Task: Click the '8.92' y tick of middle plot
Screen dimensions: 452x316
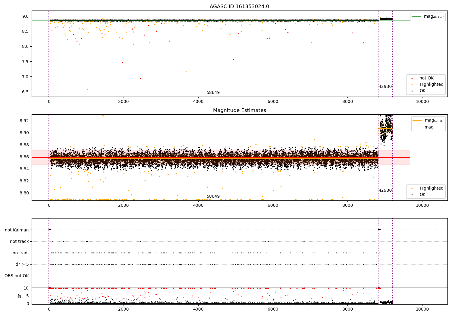Action: click(24, 121)
